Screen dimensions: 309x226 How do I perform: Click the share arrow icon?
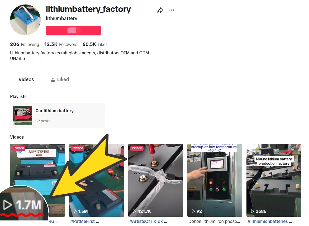click(160, 10)
